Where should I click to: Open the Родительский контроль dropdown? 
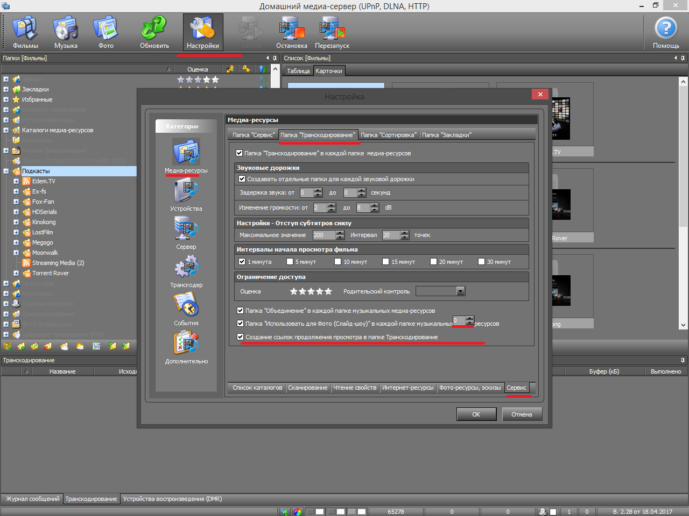tap(460, 291)
